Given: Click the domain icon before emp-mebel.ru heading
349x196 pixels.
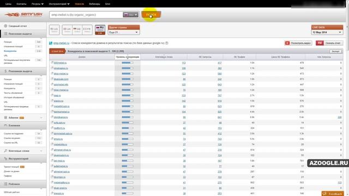Looking at the screenshot, I should [x=51, y=43].
